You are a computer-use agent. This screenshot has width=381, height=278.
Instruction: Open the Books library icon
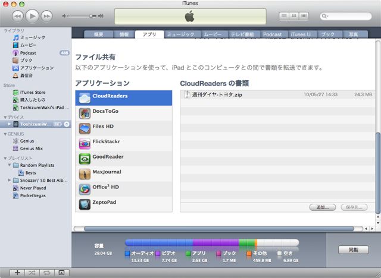tap(15, 60)
